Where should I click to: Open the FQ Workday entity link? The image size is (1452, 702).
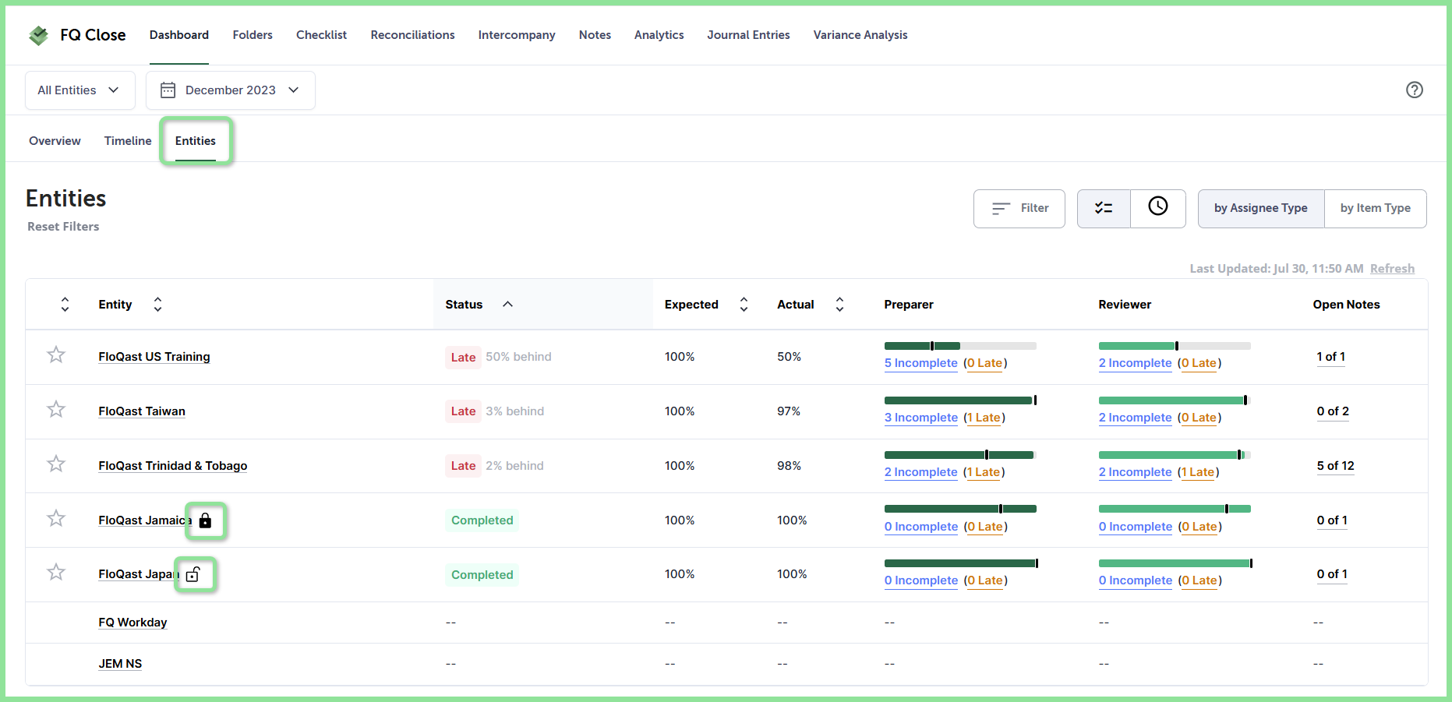coord(132,623)
